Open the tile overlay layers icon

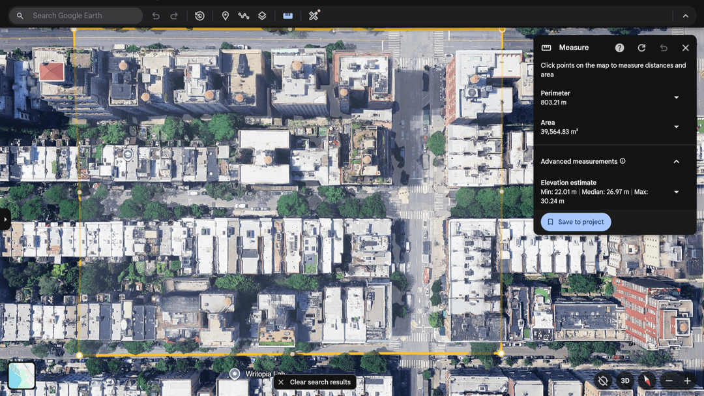tap(262, 16)
